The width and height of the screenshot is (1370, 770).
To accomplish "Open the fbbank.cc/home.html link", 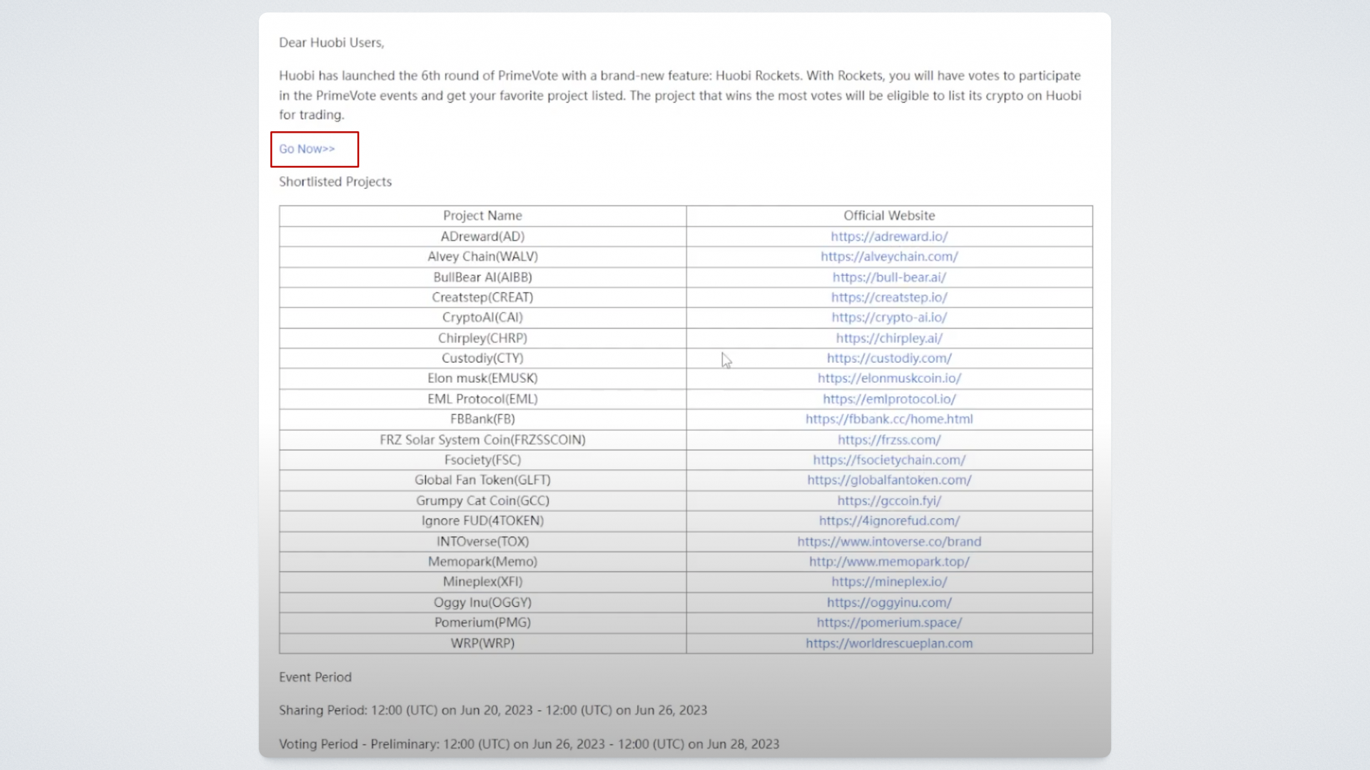I will 889,419.
